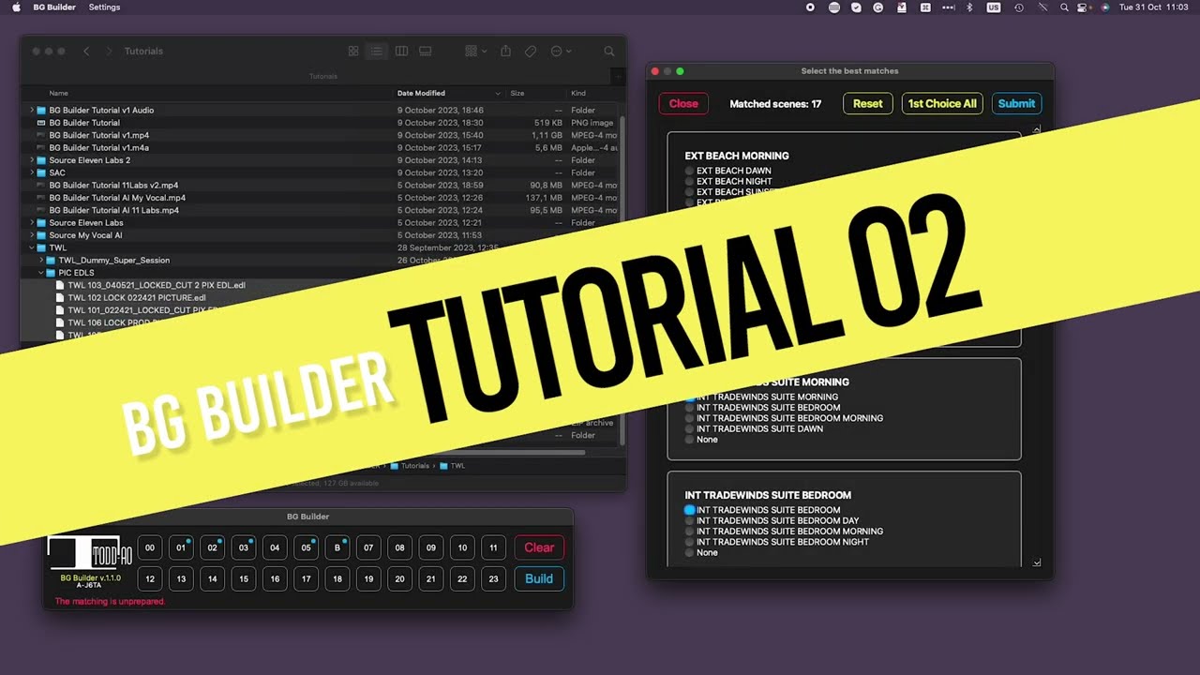Switch Finder to icon view

pos(353,52)
